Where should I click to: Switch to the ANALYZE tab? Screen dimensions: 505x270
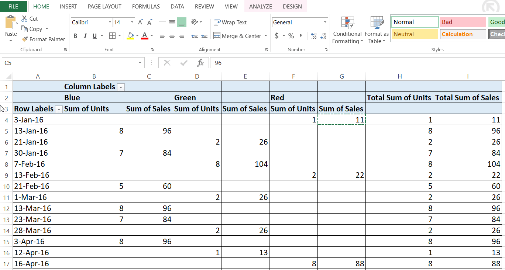pyautogui.click(x=260, y=6)
